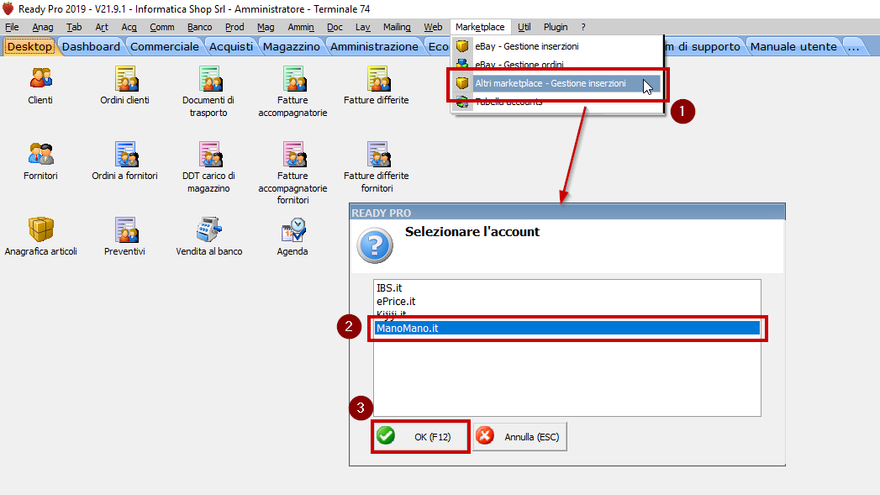Click the eBay Gestione inserzioni box icon
The height and width of the screenshot is (495, 880).
[462, 46]
